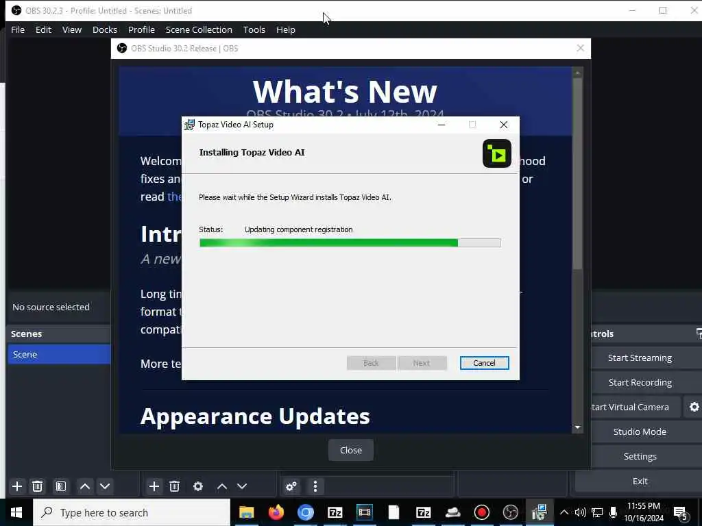The image size is (702, 526).
Task: Move scene up with Scenes toolbar arrow
Action: (84, 486)
